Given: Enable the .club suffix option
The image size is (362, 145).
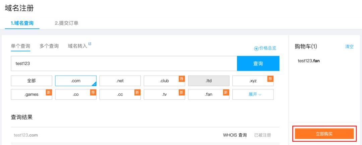Looking at the screenshot, I should pyautogui.click(x=164, y=81).
